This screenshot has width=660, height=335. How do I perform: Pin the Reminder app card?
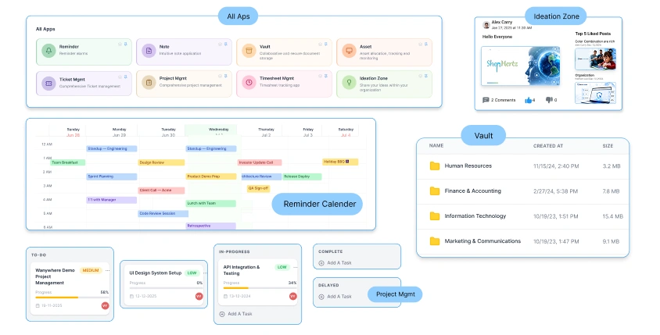click(125, 44)
